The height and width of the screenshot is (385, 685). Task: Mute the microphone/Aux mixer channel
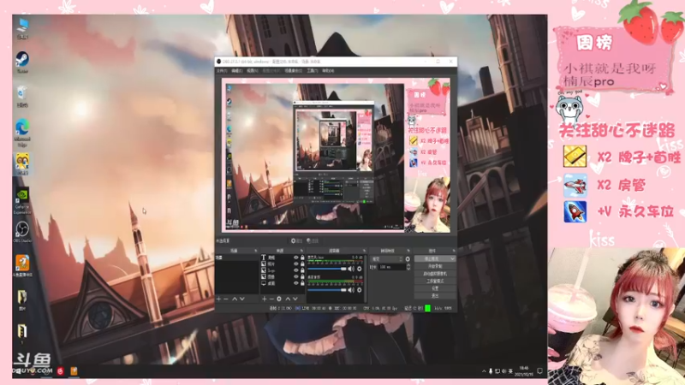tap(351, 269)
